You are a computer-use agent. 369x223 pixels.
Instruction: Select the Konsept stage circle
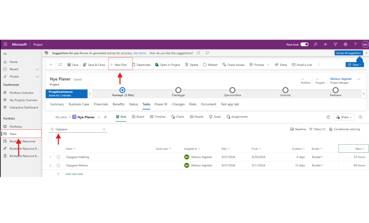click(122, 90)
